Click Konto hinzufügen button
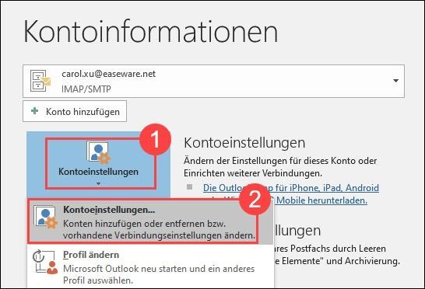This screenshot has width=425, height=289. click(75, 111)
